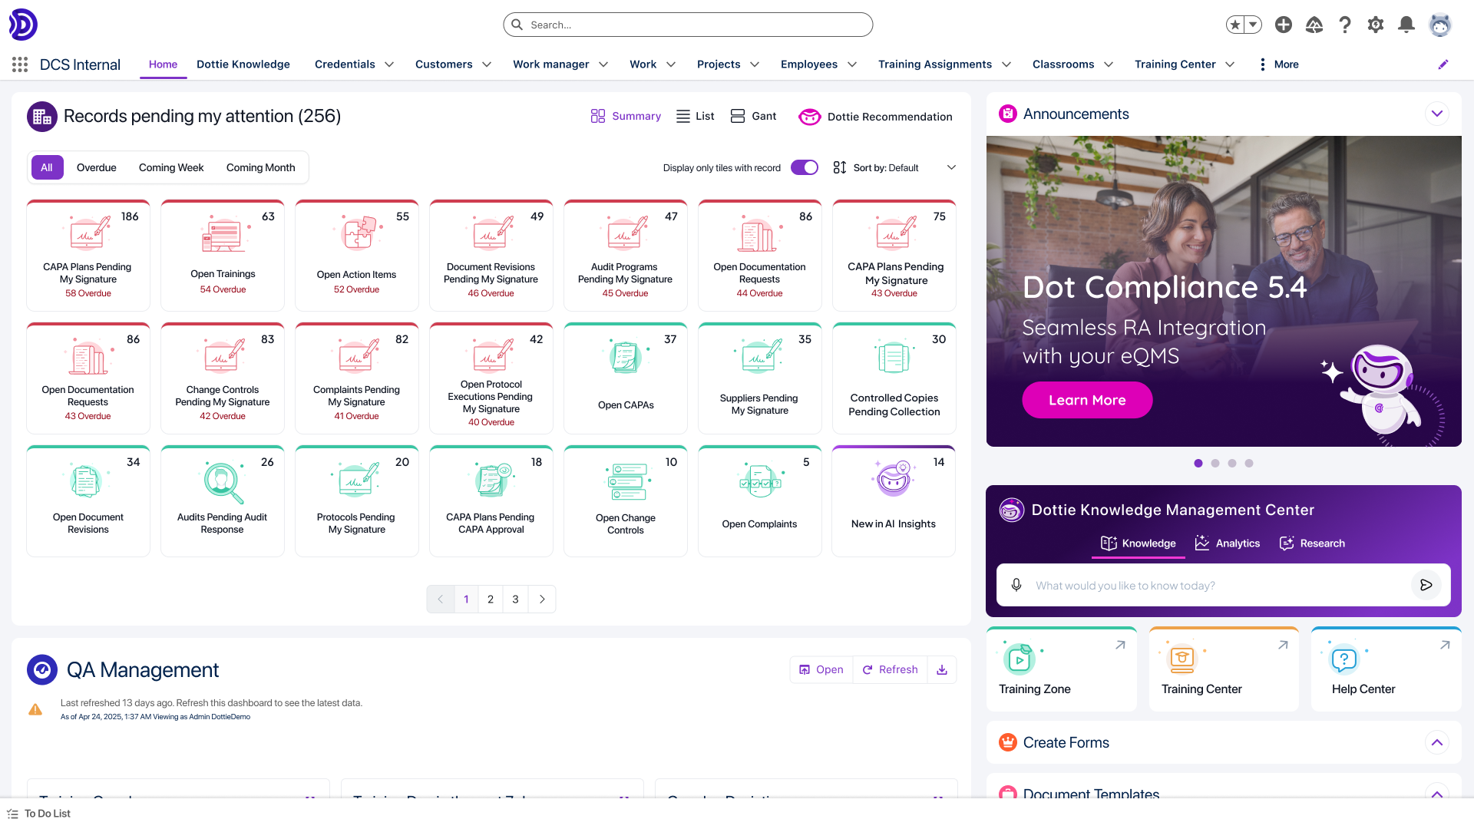Open the apps grid icon next to DCS Internal
The height and width of the screenshot is (829, 1474).
pyautogui.click(x=20, y=64)
